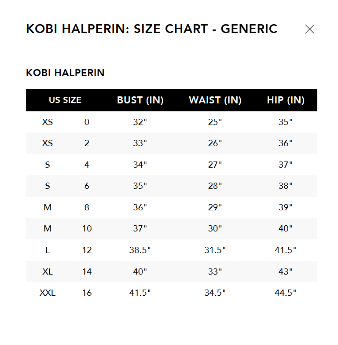
Task: Click the WAIST (IN) column header
Action: pos(215,100)
